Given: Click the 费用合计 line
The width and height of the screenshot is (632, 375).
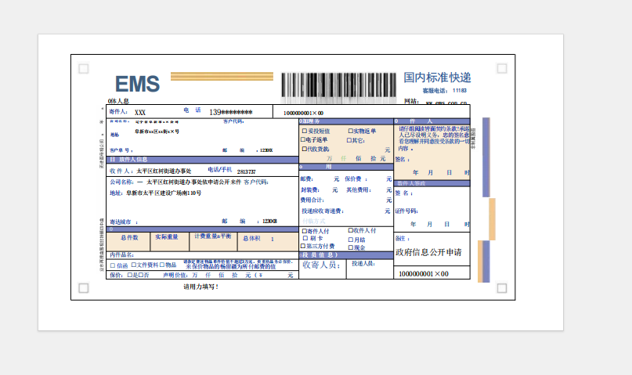Looking at the screenshot, I should (346, 200).
